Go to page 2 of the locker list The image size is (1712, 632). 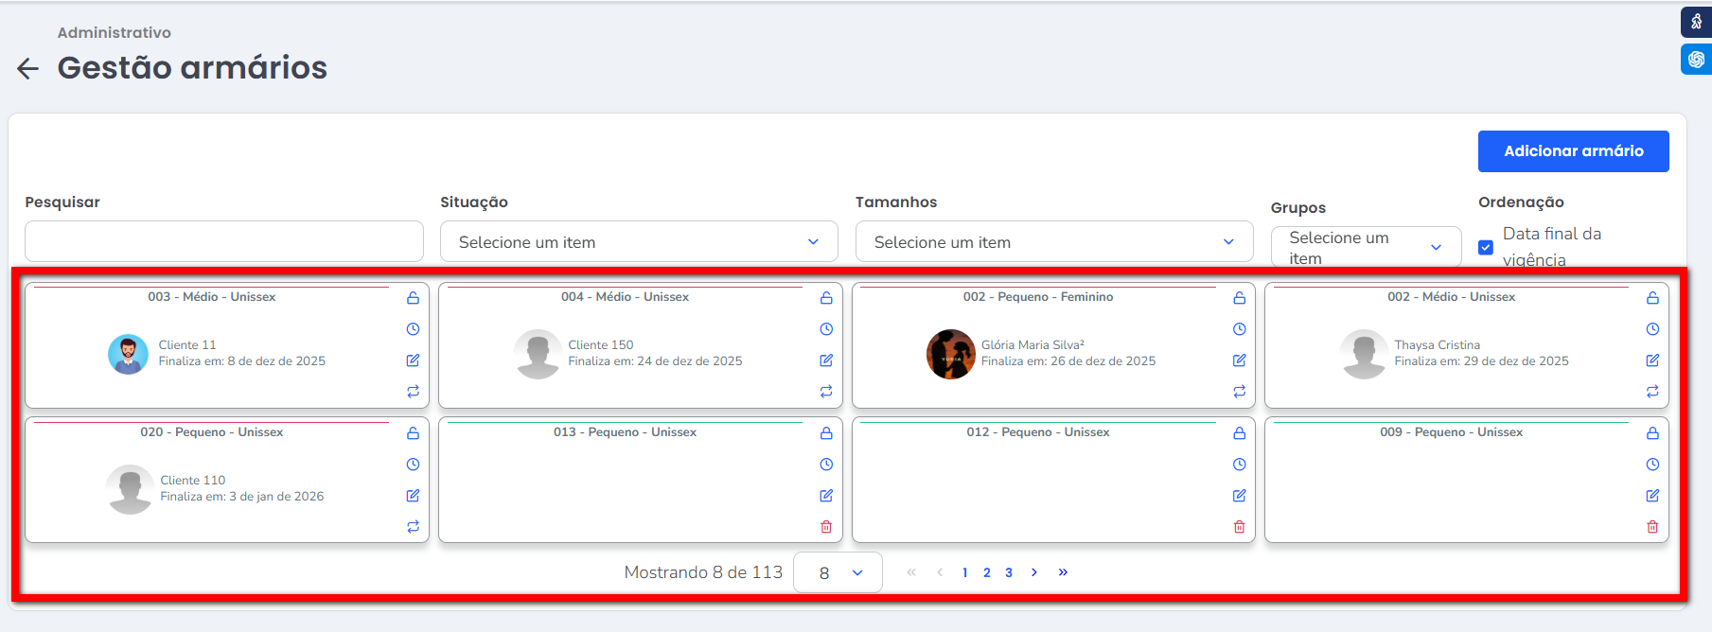[987, 572]
